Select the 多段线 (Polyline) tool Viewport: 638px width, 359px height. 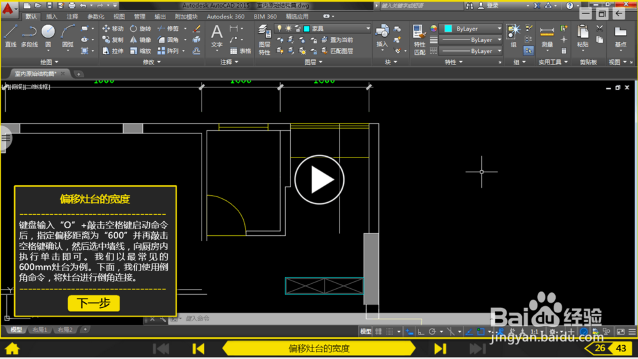click(29, 36)
